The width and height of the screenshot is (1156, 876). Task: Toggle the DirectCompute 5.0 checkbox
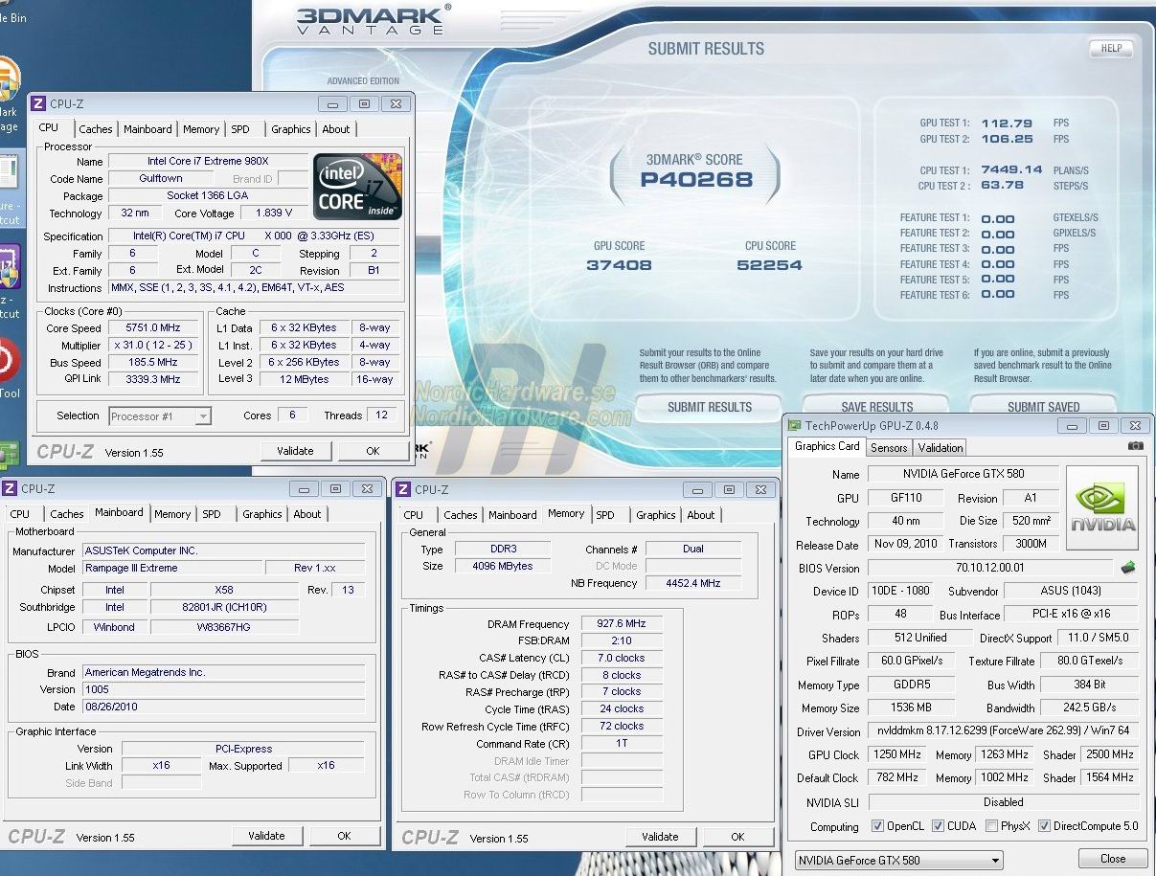point(1044,826)
